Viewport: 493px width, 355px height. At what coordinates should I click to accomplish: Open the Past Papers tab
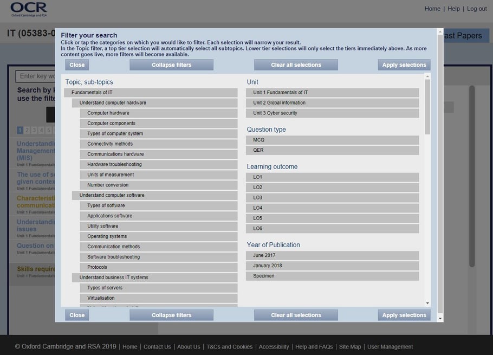tap(465, 35)
